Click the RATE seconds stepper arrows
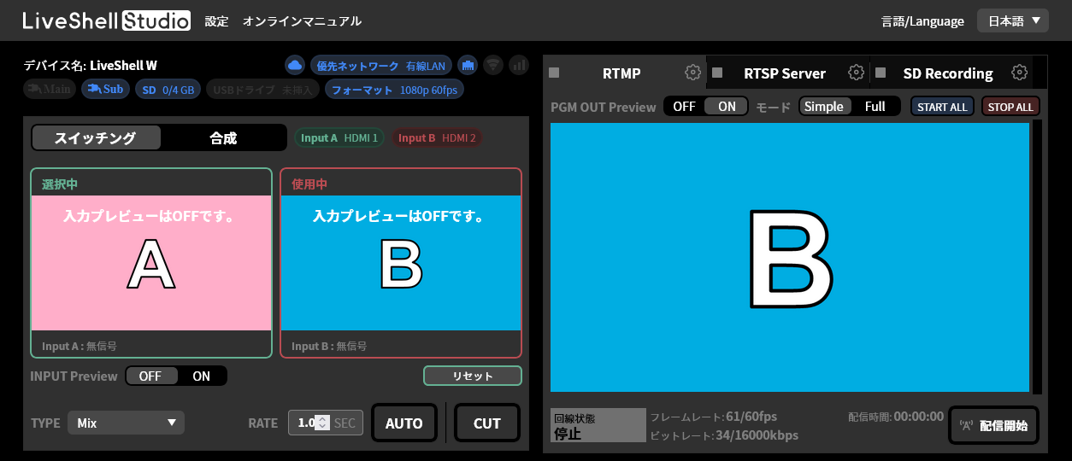Screen dimensions: 1072x461 click(322, 423)
